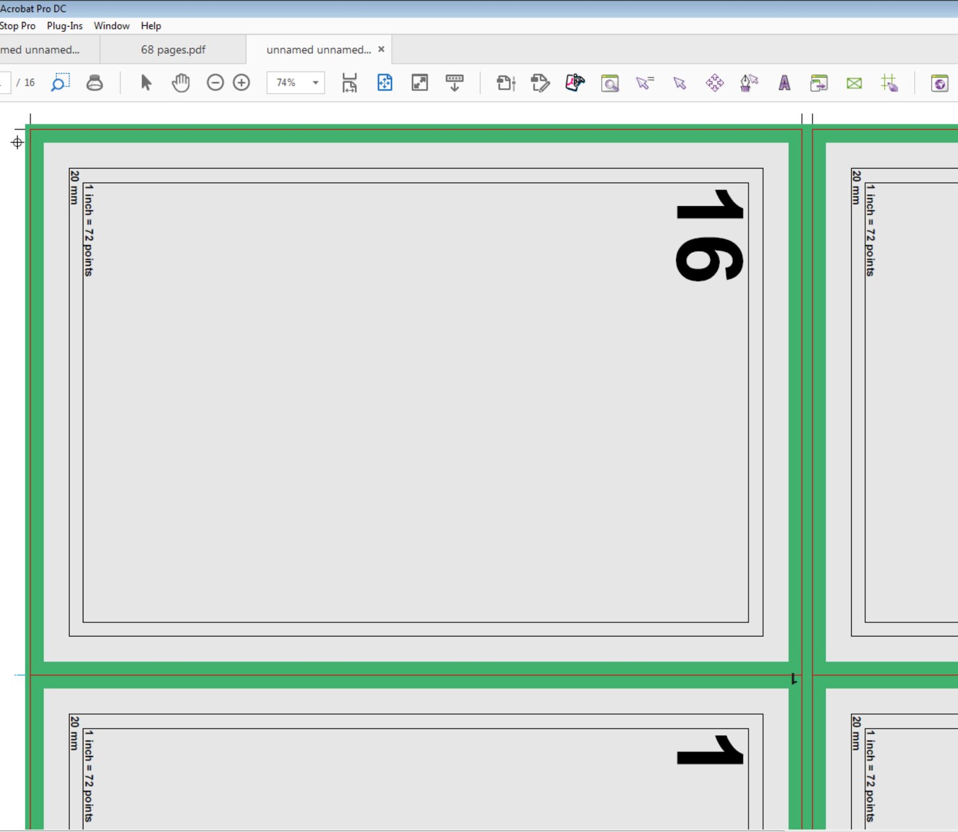Select the pen nib path edit tool
Image resolution: width=958 pixels, height=832 pixels.
coord(749,82)
